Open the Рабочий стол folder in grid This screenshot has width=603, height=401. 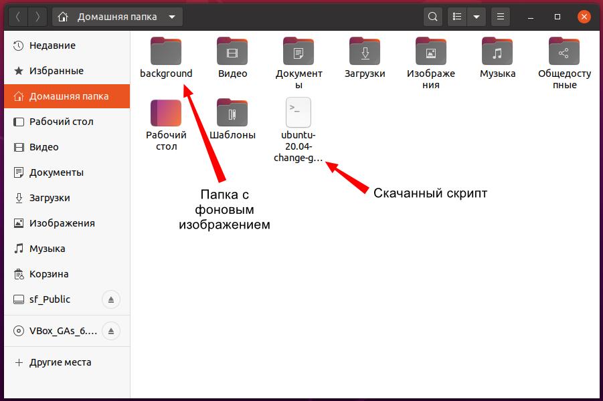(166, 112)
